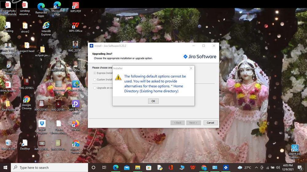Open the volume control tray icon
307x172 pixels.
pos(278,167)
